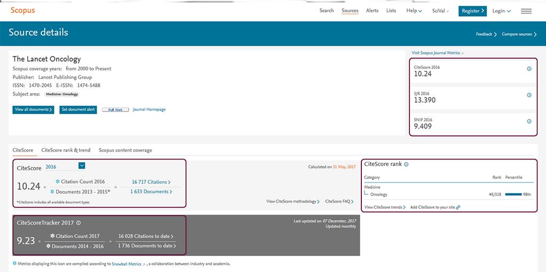Open View CiteScore methodology link
The width and height of the screenshot is (546, 272).
coord(293,202)
